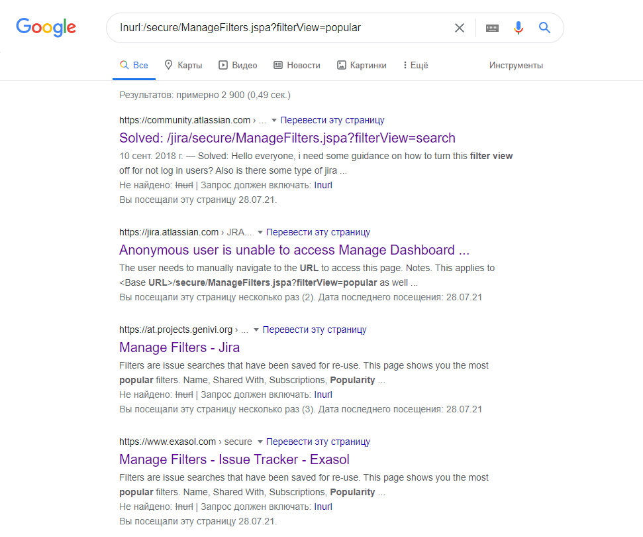The height and width of the screenshot is (537, 643).
Task: Click inside the search query input field
Action: point(278,28)
